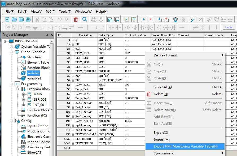237x156 pixels.
Task: Click the Upload from PLC icon
Action: (166, 19)
